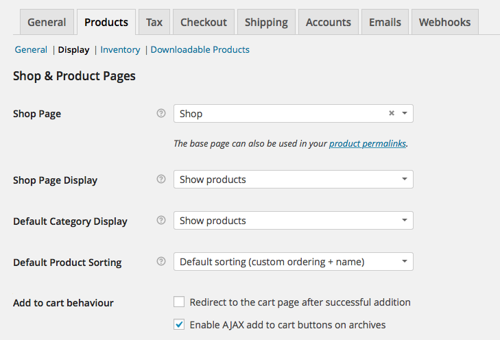The height and width of the screenshot is (340, 500).
Task: Expand the Shop Page Display dropdown
Action: pyautogui.click(x=293, y=180)
